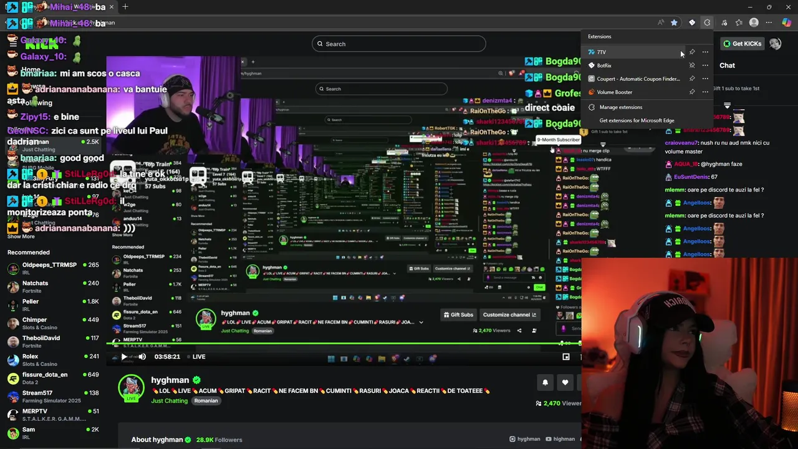The height and width of the screenshot is (449, 798).
Task: Expand Show More in the sidebar
Action: click(21, 236)
